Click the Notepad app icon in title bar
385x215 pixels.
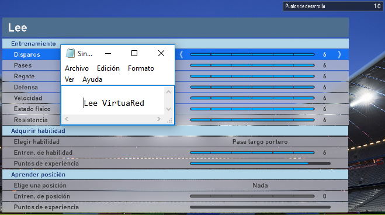coord(70,53)
